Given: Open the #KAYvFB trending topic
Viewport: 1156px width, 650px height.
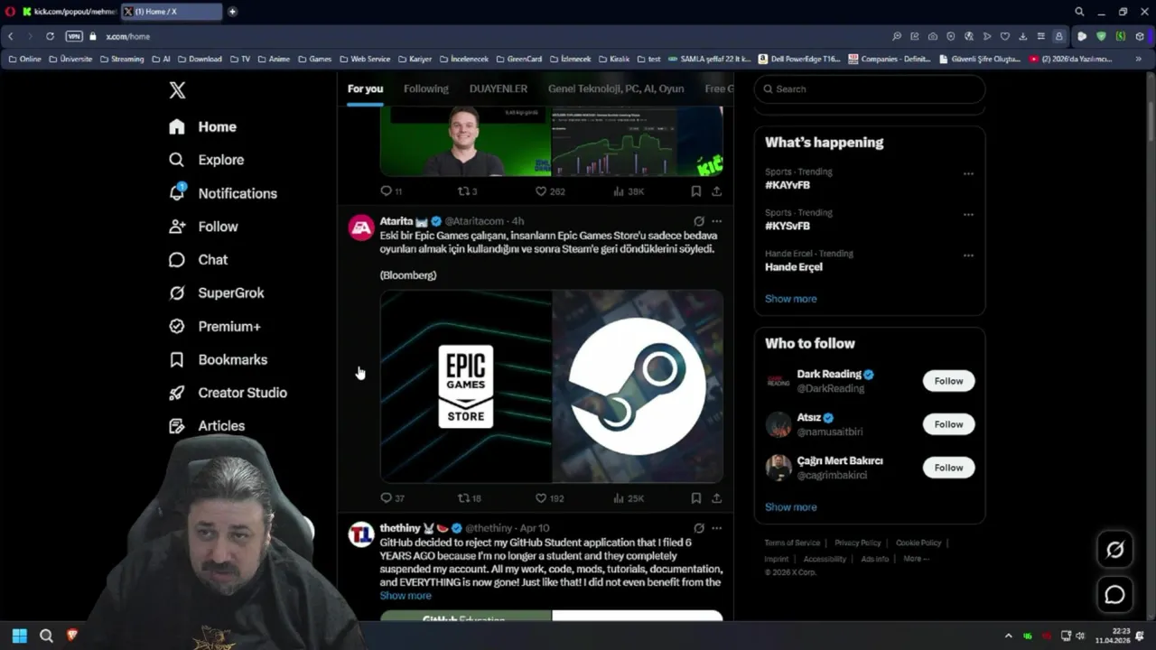Looking at the screenshot, I should pyautogui.click(x=788, y=185).
